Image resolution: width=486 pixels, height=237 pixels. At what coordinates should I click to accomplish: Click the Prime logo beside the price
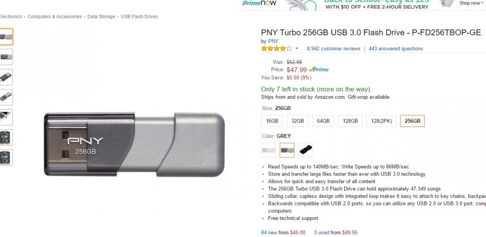pyautogui.click(x=319, y=70)
